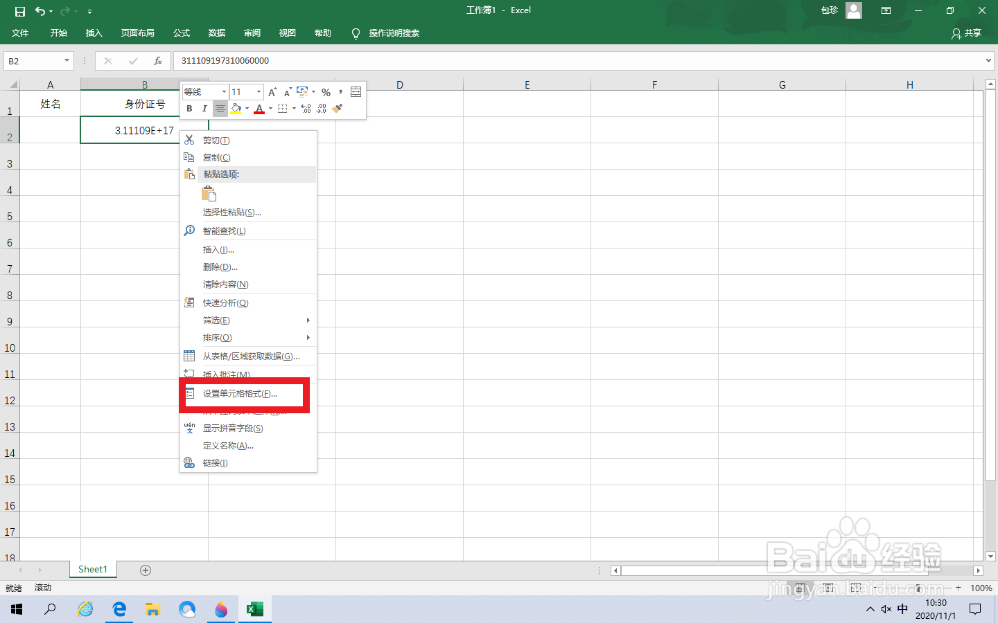
Task: Choose Define Name in the context menu
Action: [248, 445]
